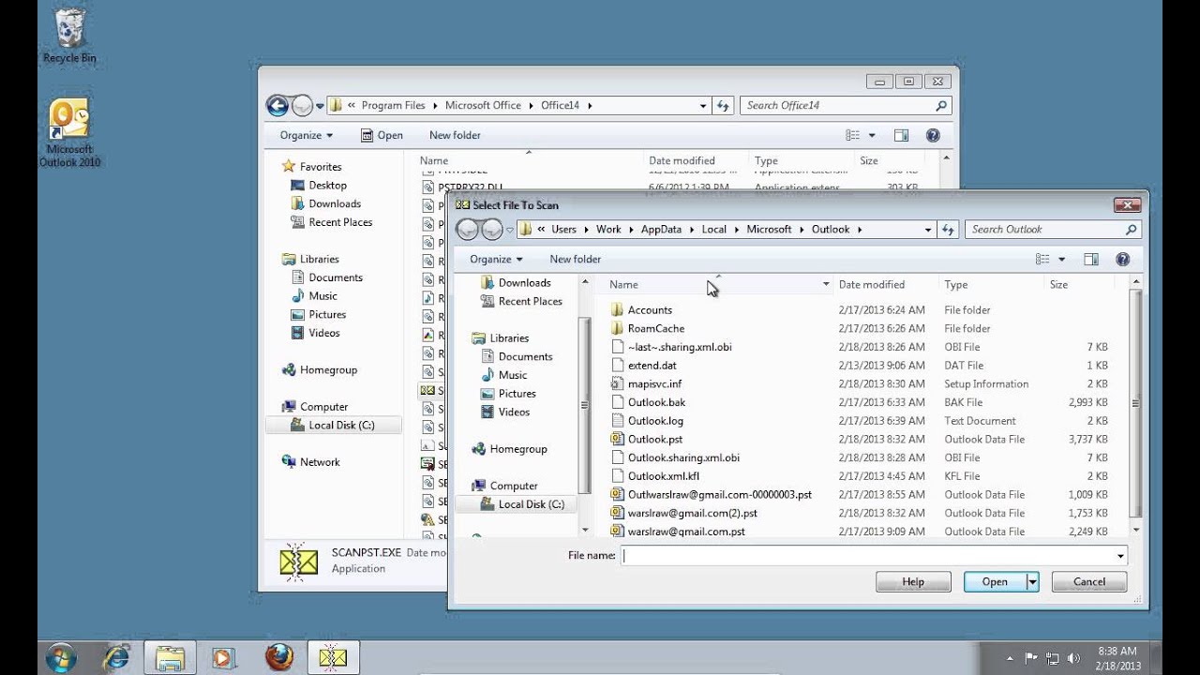Click navigation pane scrollbar in dialog
The height and width of the screenshot is (675, 1200).
(x=586, y=406)
